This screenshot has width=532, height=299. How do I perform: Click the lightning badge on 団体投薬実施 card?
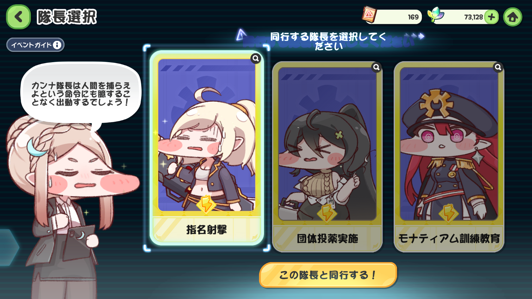tap(327, 213)
